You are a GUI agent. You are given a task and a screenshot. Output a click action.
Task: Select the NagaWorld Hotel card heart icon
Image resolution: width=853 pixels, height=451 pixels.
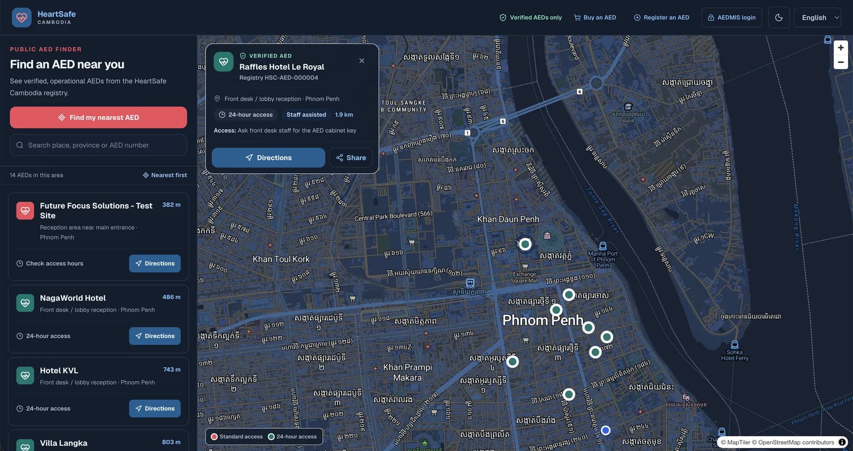click(x=25, y=303)
